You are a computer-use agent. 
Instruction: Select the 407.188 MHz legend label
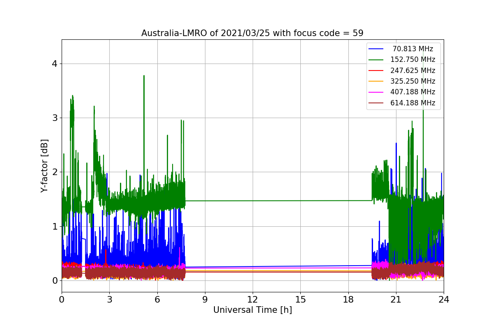413,92
